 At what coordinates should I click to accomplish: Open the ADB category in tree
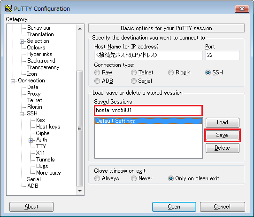pos(33,186)
